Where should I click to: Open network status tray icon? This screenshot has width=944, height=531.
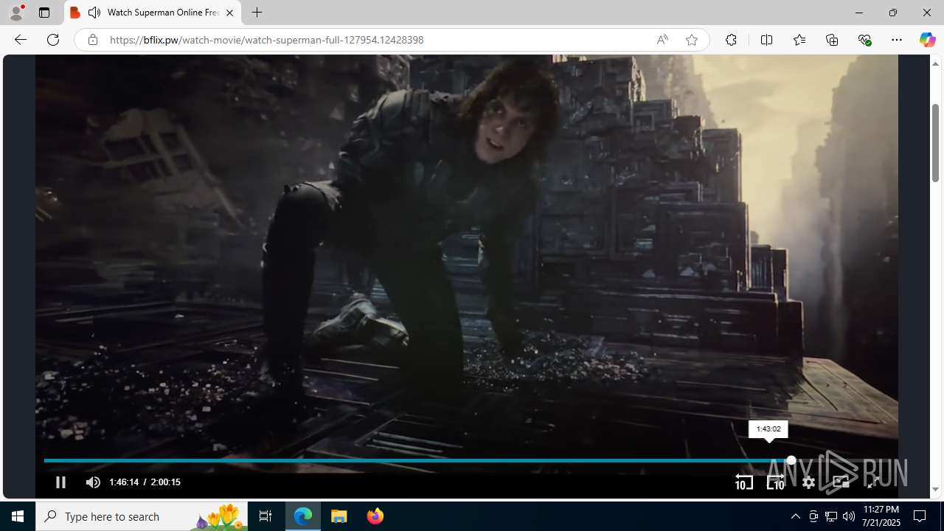tap(831, 516)
